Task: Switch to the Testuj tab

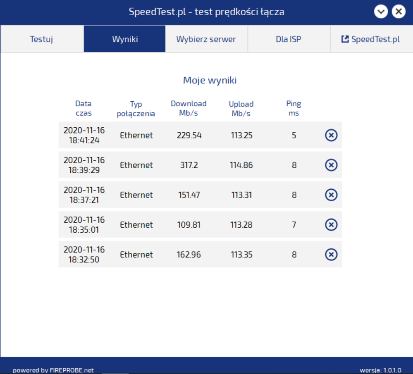Action: click(x=42, y=39)
